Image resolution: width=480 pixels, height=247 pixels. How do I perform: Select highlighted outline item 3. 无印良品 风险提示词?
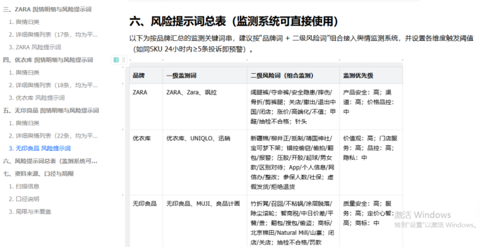(x=40, y=148)
